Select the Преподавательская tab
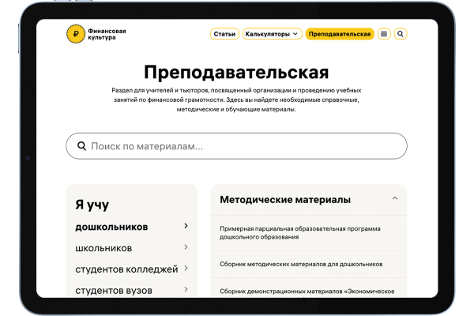The width and height of the screenshot is (474, 316). tap(340, 34)
